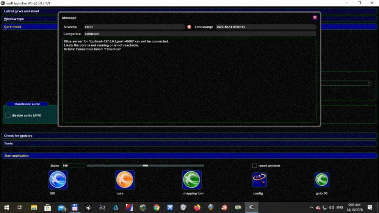Open the config wizard icon
The height and width of the screenshot is (213, 379).
coord(259,180)
